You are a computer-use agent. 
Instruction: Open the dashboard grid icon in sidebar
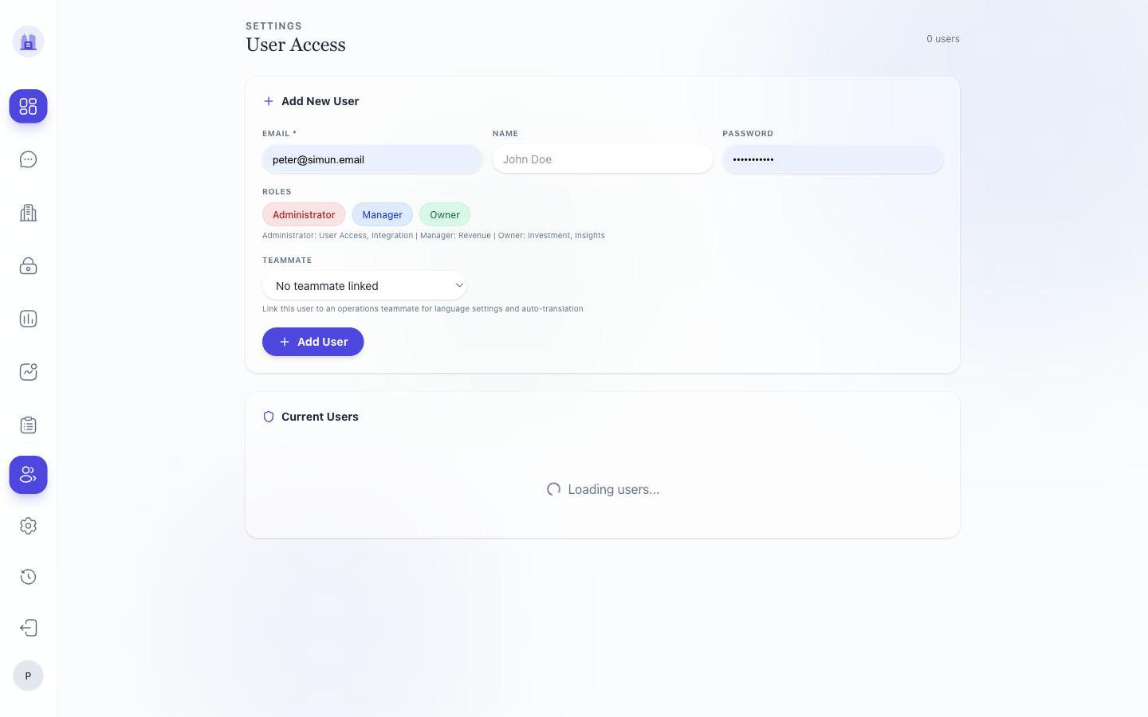(x=28, y=106)
